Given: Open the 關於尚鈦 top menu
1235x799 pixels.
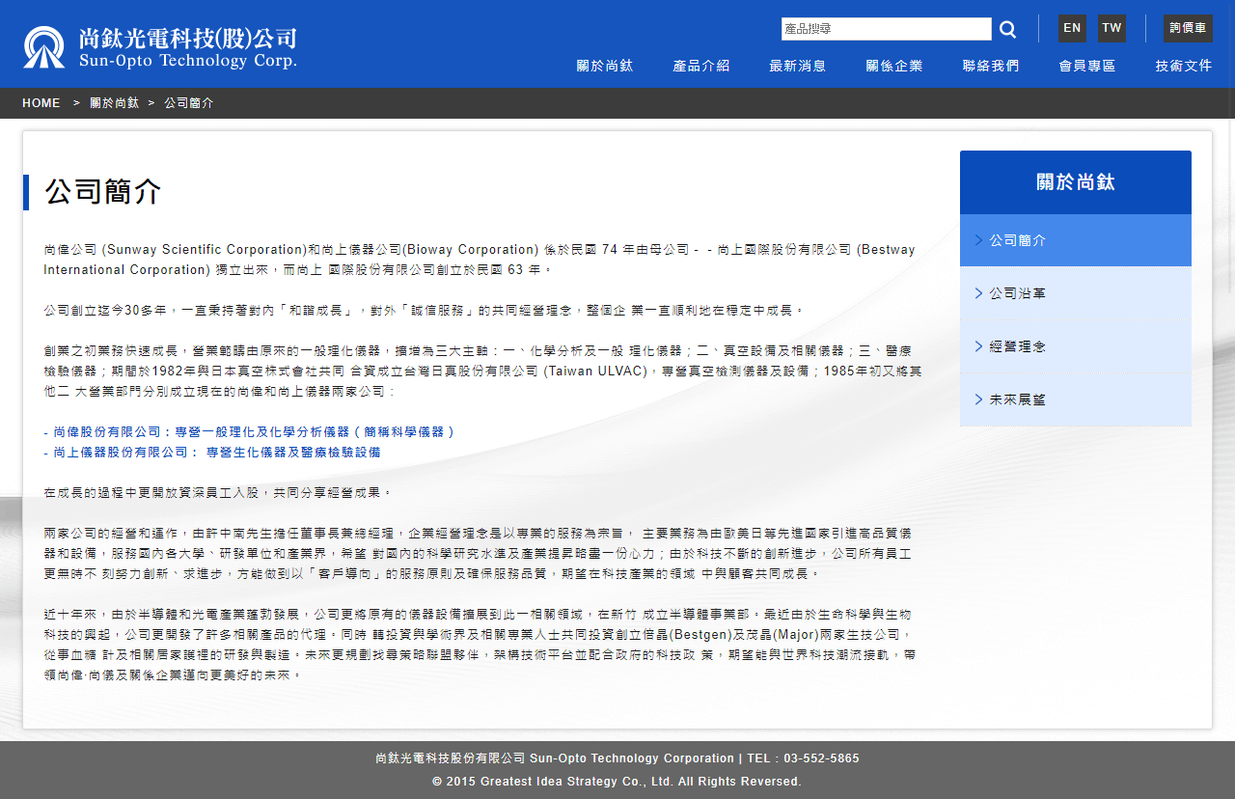Looking at the screenshot, I should (605, 66).
